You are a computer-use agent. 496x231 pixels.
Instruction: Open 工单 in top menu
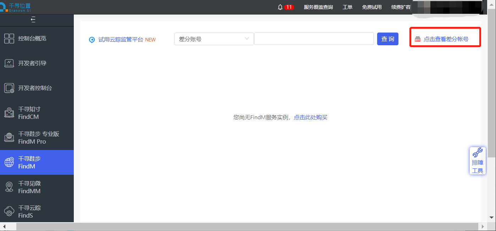347,7
